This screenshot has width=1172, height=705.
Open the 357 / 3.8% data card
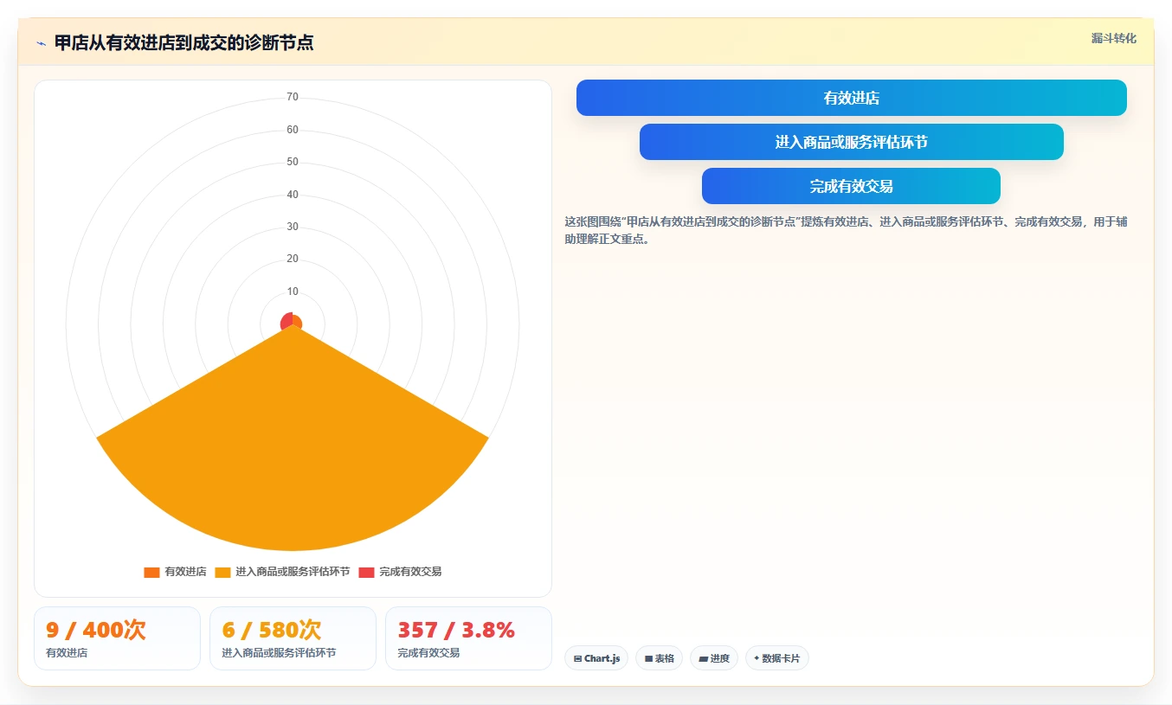point(468,638)
